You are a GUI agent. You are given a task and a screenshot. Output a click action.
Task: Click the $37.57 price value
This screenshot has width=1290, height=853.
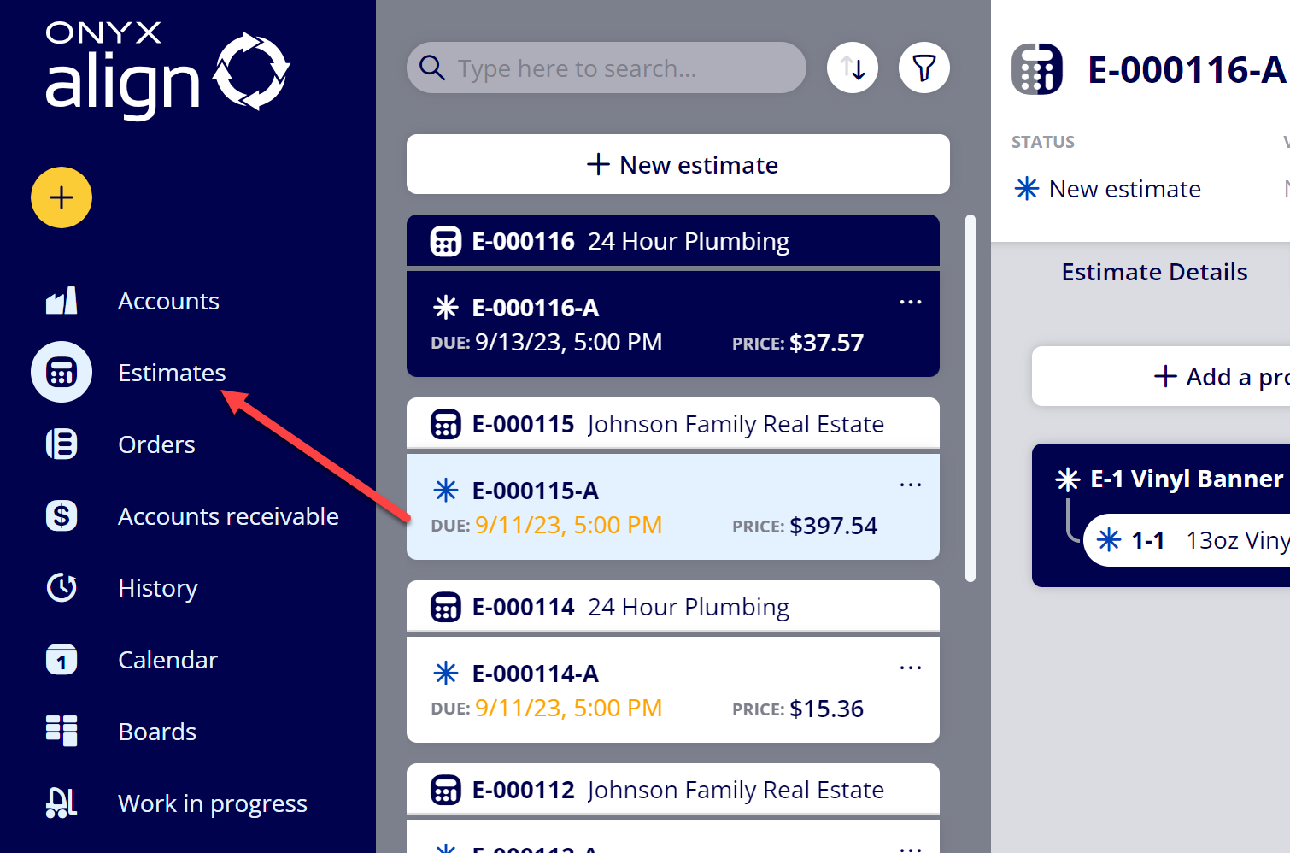(x=827, y=343)
